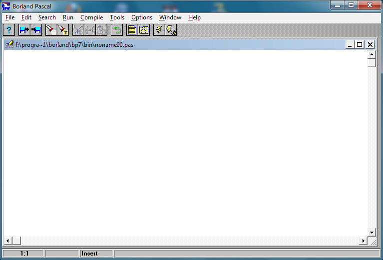The height and width of the screenshot is (260, 383).
Task: Click the open file toolbar icon
Action: pyautogui.click(x=24, y=30)
